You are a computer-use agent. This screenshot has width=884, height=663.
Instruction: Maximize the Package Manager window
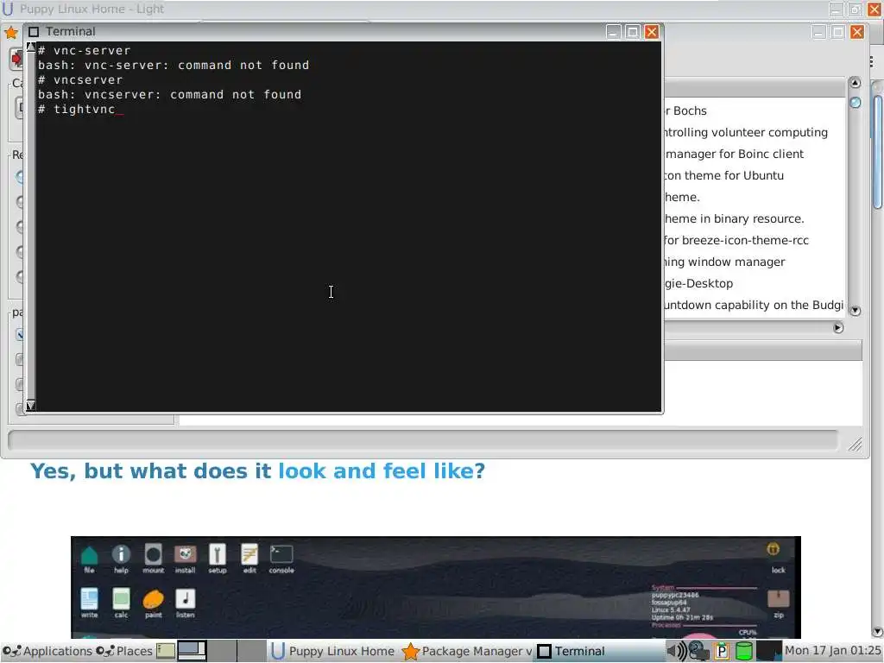[x=838, y=32]
